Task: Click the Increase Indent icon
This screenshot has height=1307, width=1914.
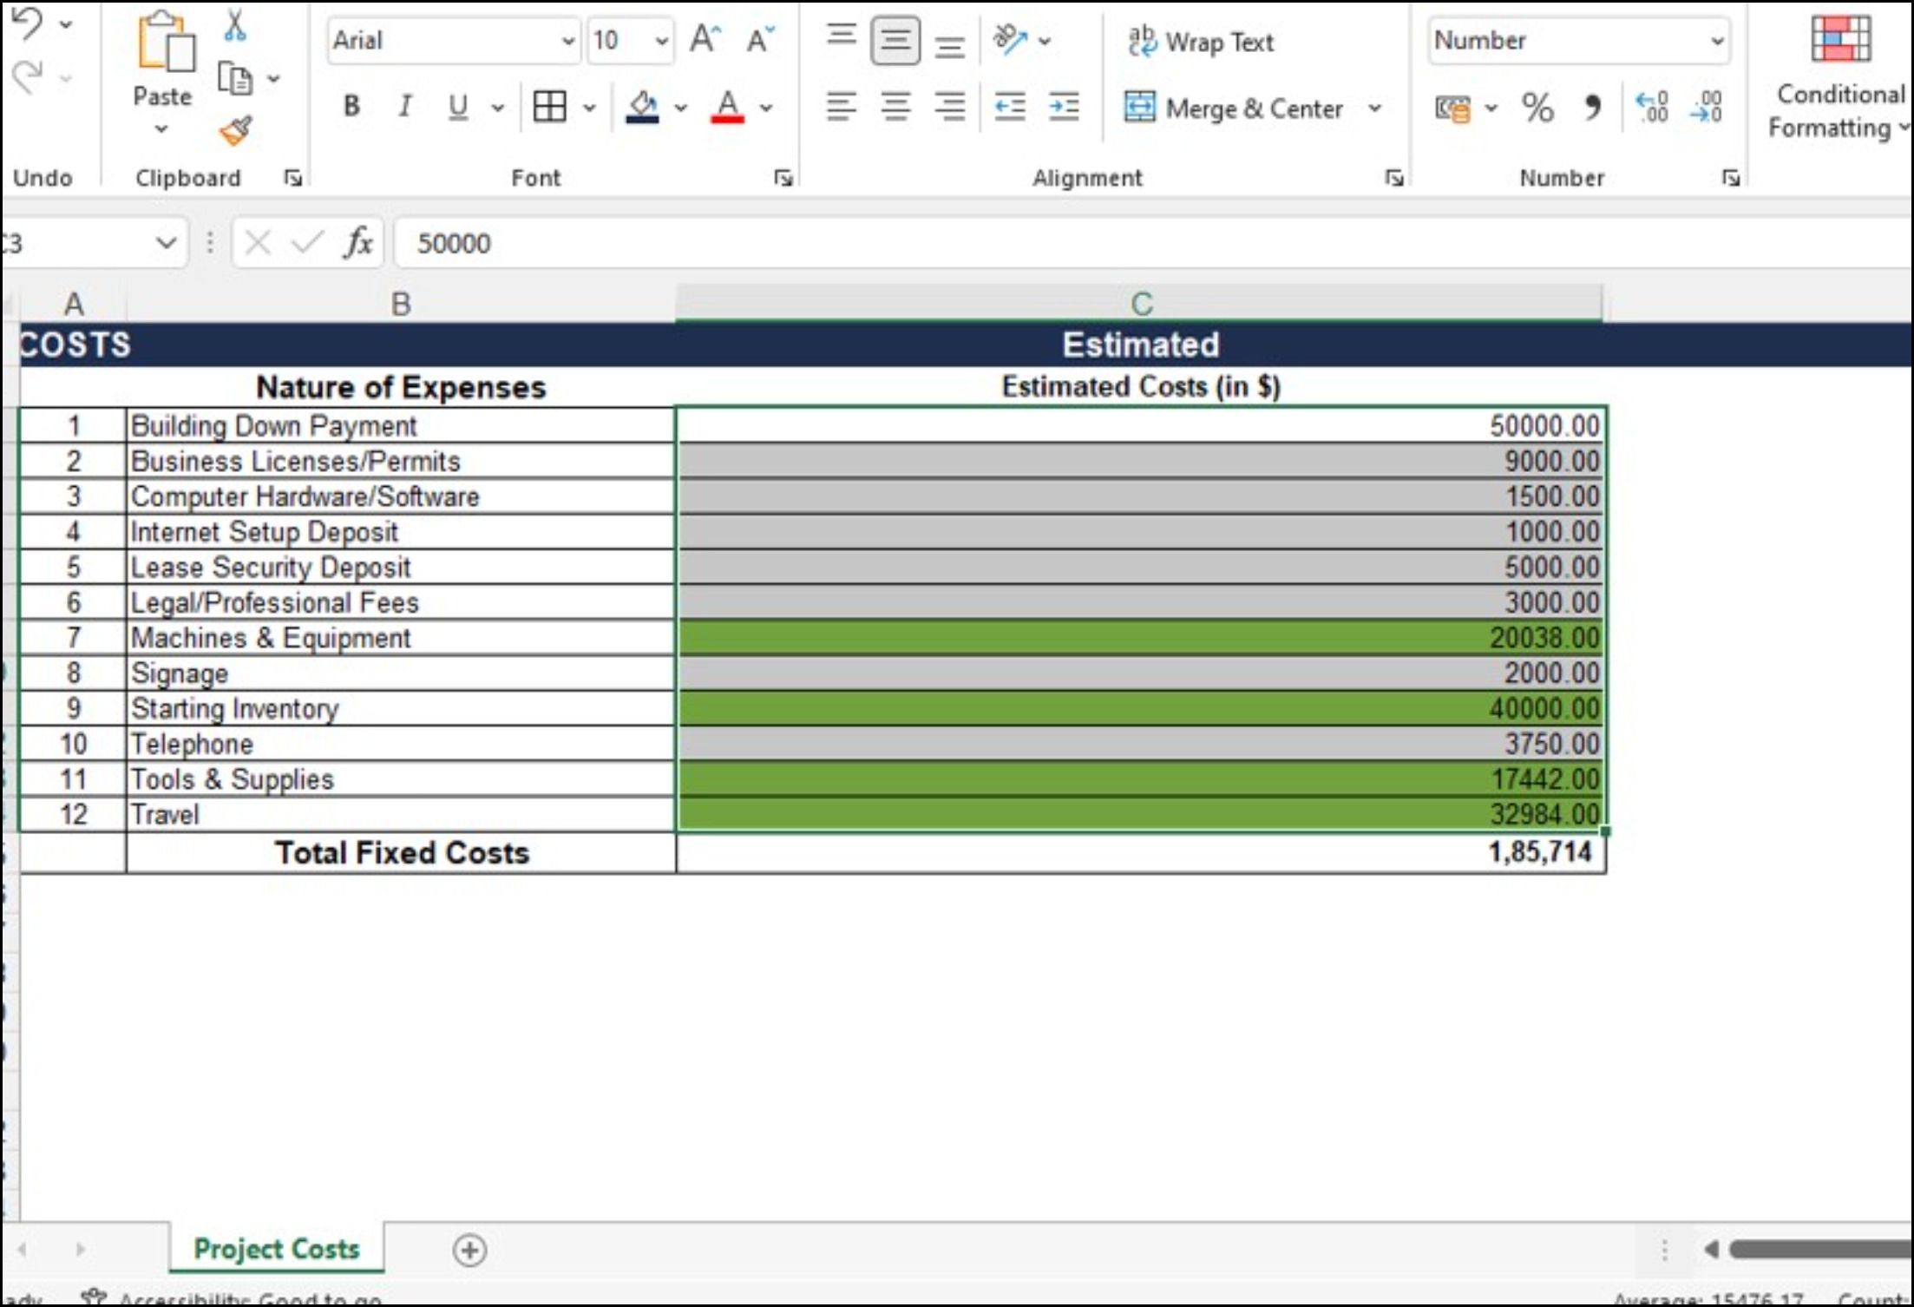Action: point(1064,108)
